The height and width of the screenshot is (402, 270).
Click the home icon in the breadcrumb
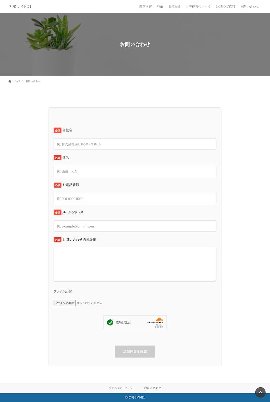click(x=10, y=81)
